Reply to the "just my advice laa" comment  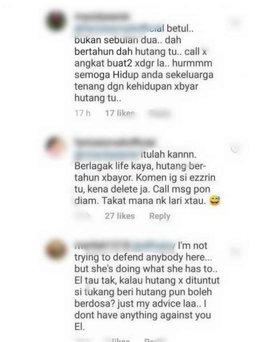pyautogui.click(x=155, y=340)
